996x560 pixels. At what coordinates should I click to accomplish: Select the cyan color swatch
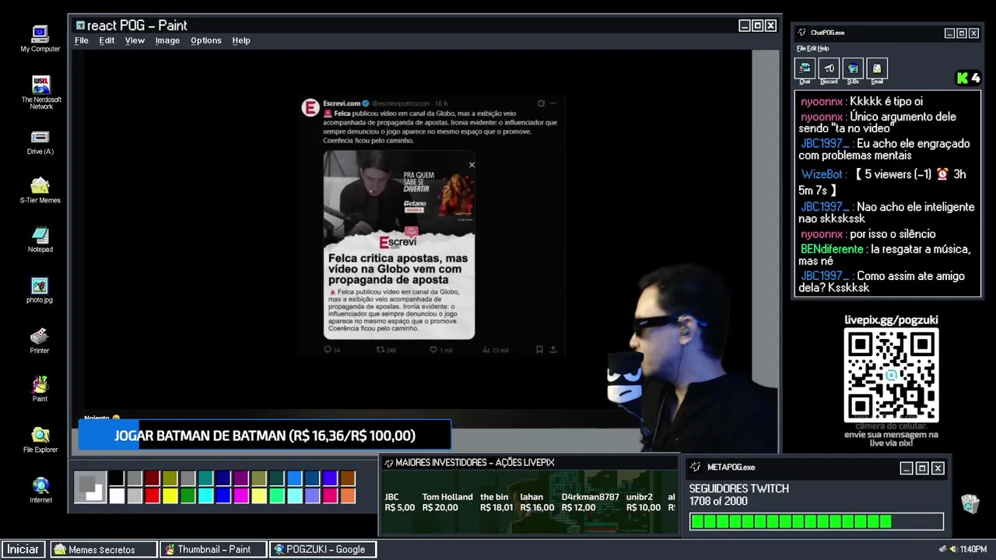(x=205, y=495)
